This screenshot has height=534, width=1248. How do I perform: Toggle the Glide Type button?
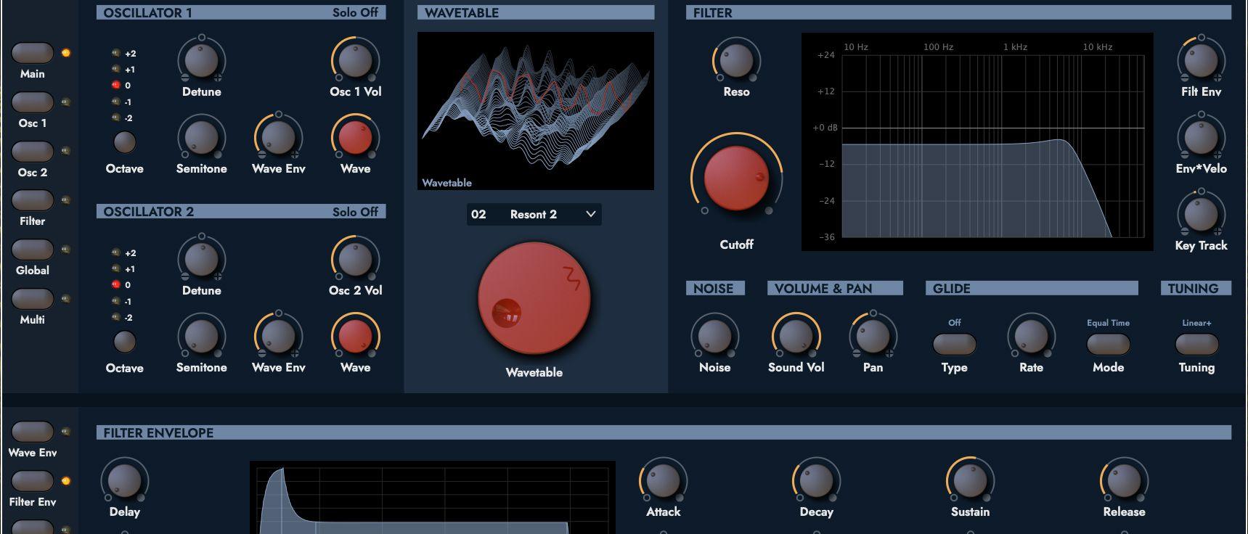[x=954, y=344]
